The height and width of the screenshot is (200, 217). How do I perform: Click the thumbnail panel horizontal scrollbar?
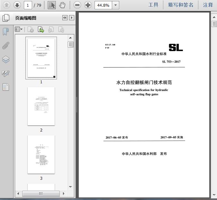[x=41, y=194]
